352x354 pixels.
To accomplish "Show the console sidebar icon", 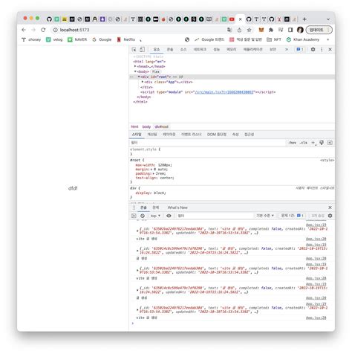I will [134, 216].
